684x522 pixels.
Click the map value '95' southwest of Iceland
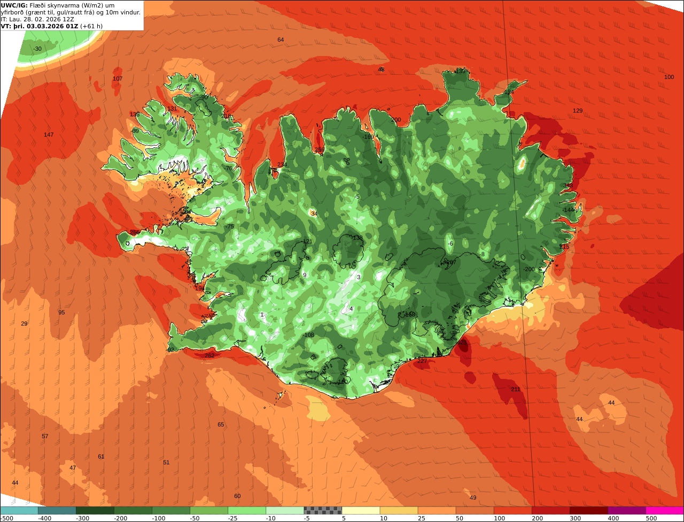pos(61,313)
